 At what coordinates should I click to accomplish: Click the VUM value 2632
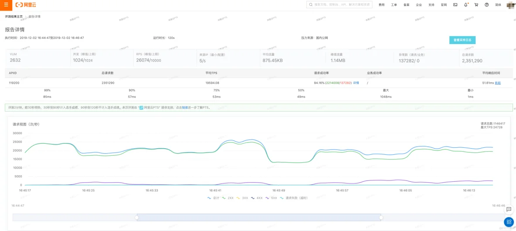[x=15, y=60]
